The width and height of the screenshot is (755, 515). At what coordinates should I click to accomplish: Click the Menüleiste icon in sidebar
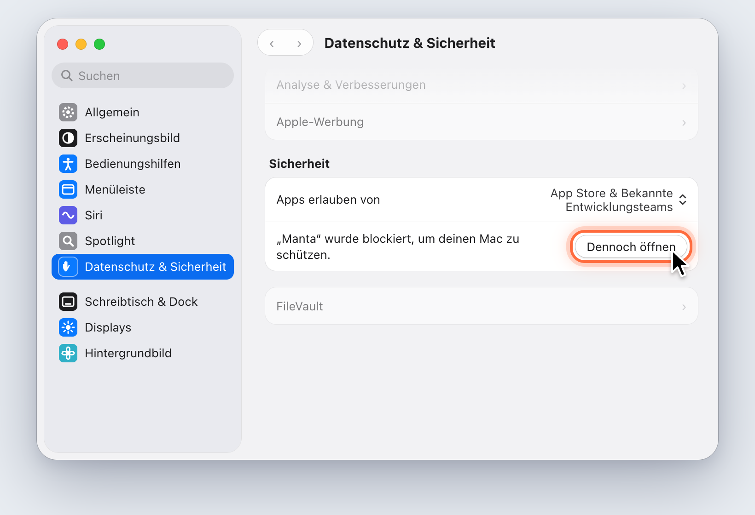[x=68, y=189]
